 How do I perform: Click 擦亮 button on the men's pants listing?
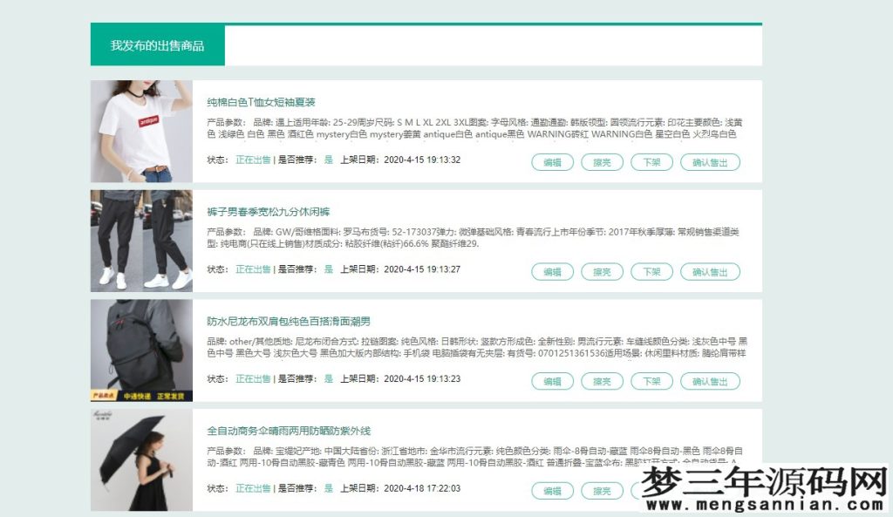(601, 272)
